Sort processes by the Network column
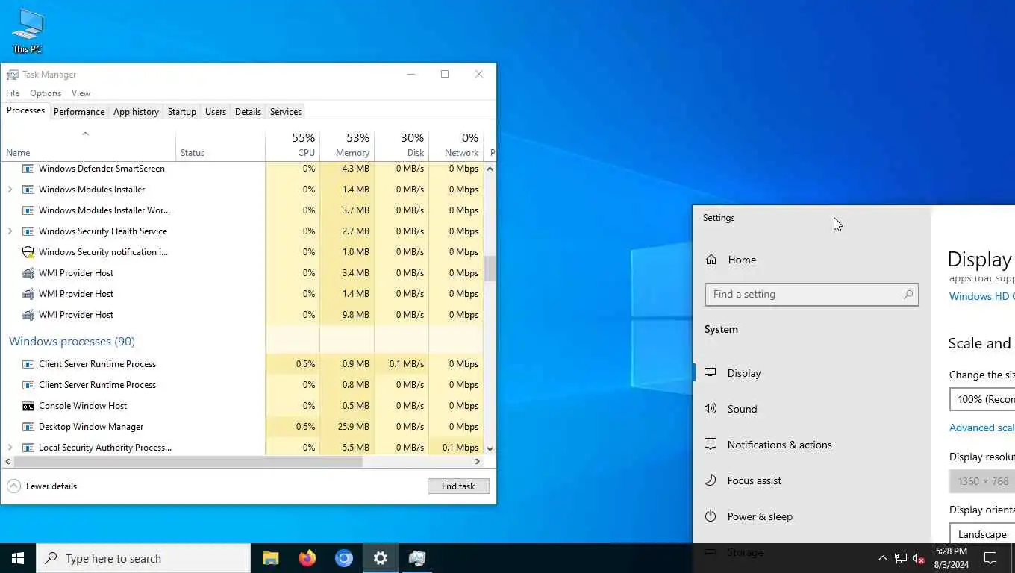This screenshot has width=1015, height=573. pyautogui.click(x=456, y=145)
